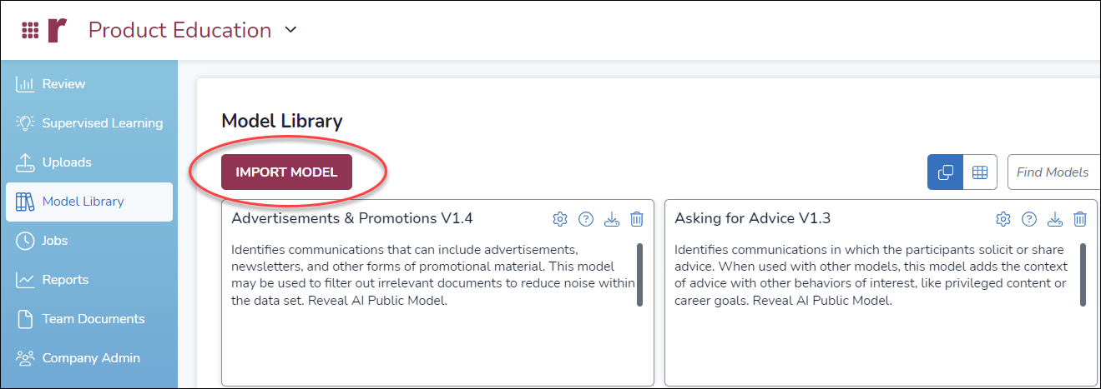
Task: Open the app launcher grid icon
Action: coord(30,31)
